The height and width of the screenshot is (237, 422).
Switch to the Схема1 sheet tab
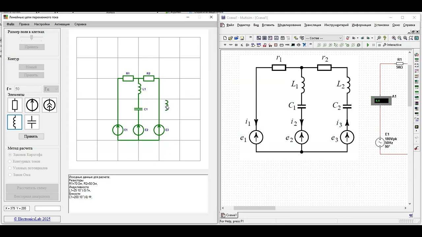tap(229, 215)
